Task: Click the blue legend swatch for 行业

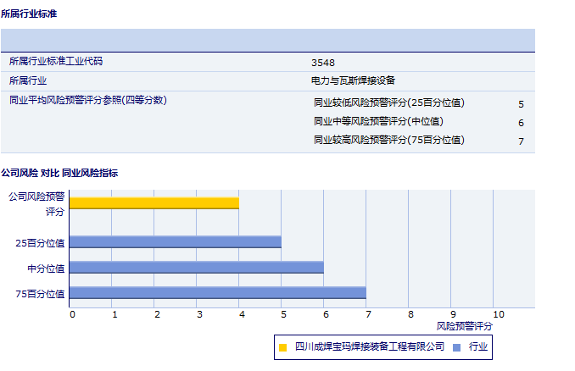Action: 456,346
